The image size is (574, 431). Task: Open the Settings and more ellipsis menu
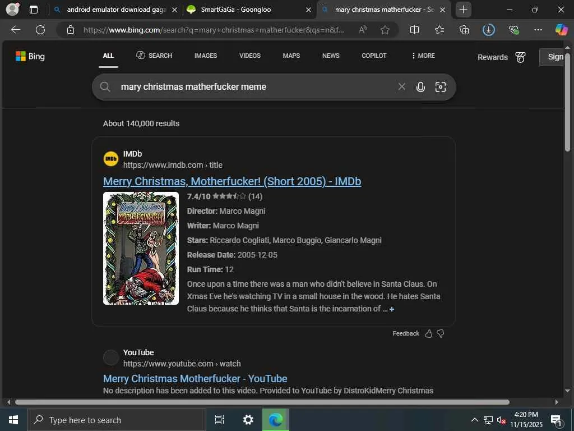coord(538,30)
